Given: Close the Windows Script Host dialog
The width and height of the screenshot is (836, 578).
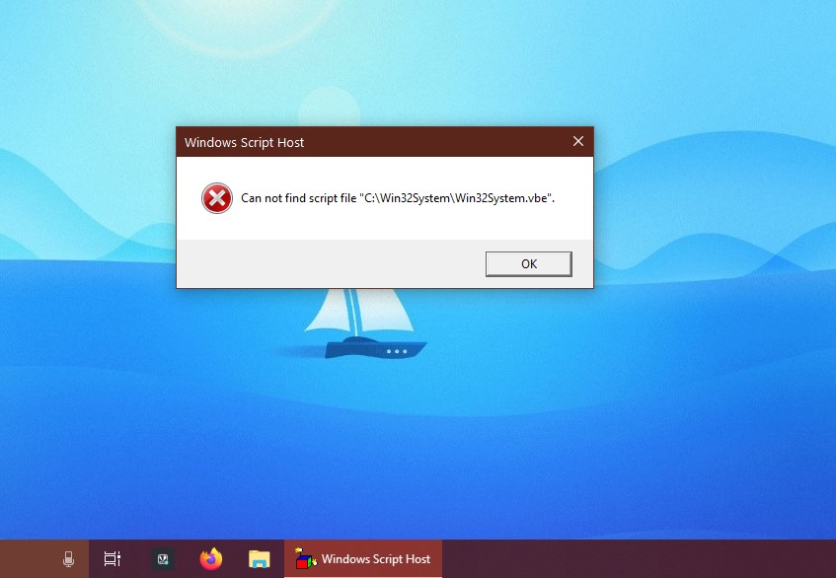Looking at the screenshot, I should coord(578,141).
